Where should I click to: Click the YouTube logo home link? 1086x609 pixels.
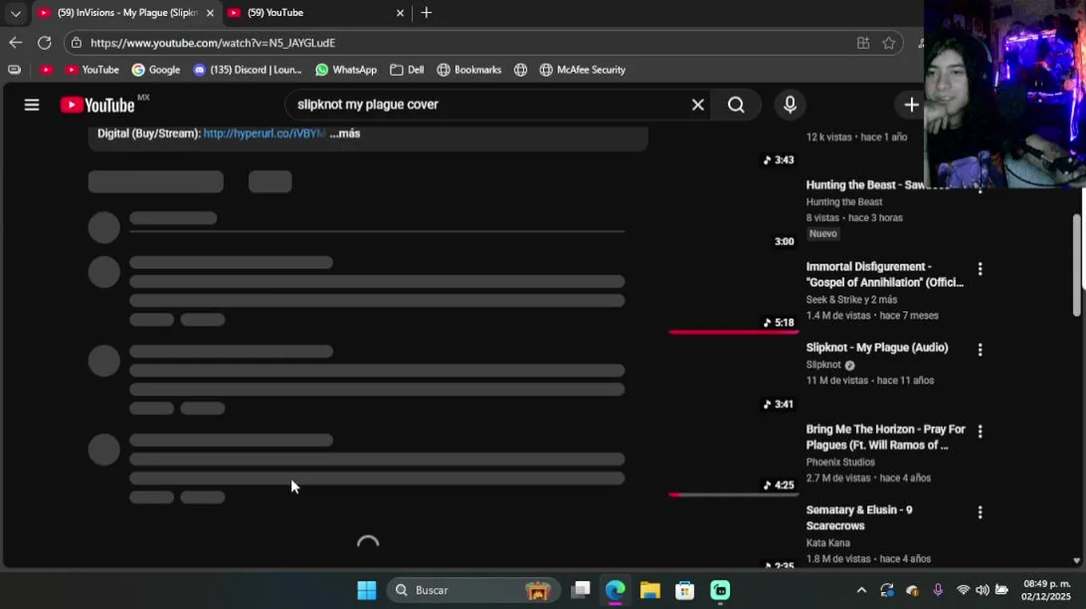[x=98, y=105]
